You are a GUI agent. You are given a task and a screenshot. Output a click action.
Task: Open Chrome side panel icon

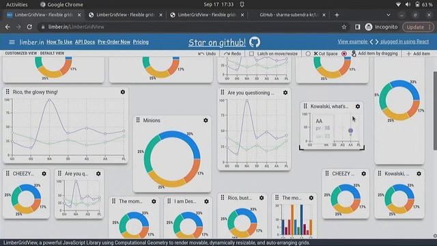pos(358,27)
